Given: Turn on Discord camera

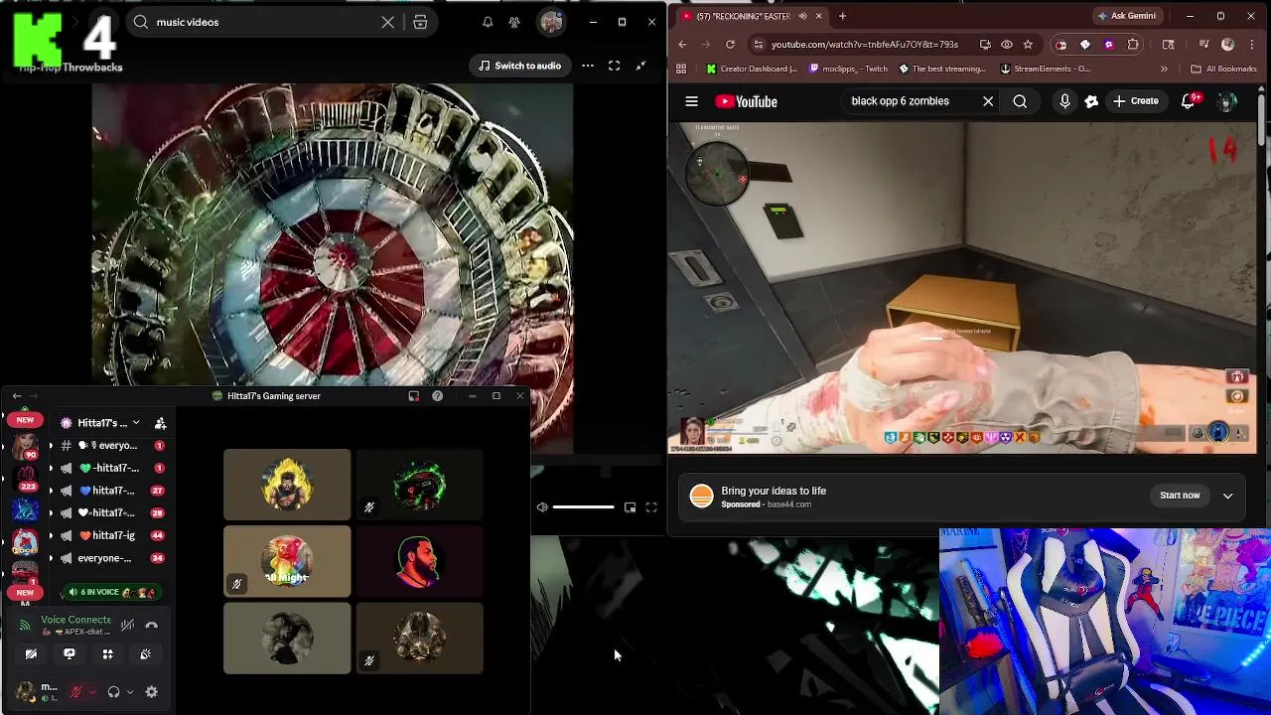Looking at the screenshot, I should coord(31,654).
